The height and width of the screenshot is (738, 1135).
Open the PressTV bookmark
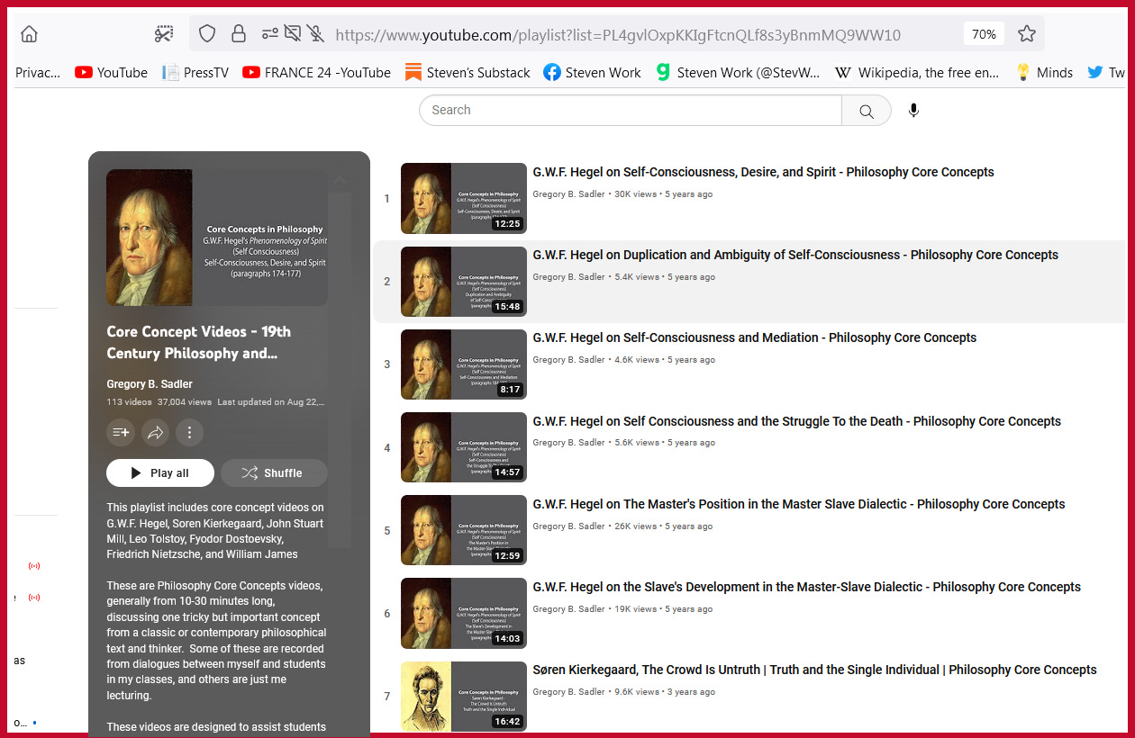195,72
